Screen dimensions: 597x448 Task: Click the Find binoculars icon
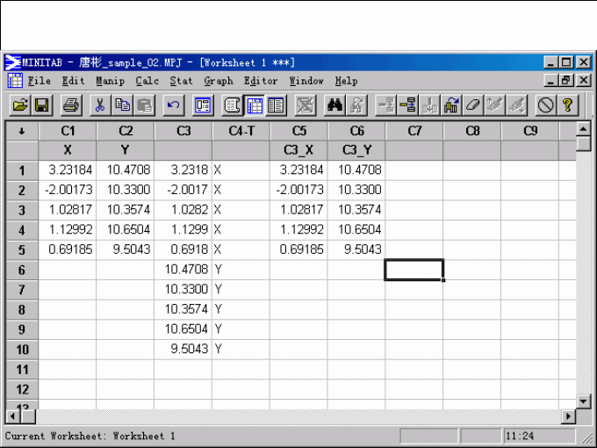(x=334, y=105)
